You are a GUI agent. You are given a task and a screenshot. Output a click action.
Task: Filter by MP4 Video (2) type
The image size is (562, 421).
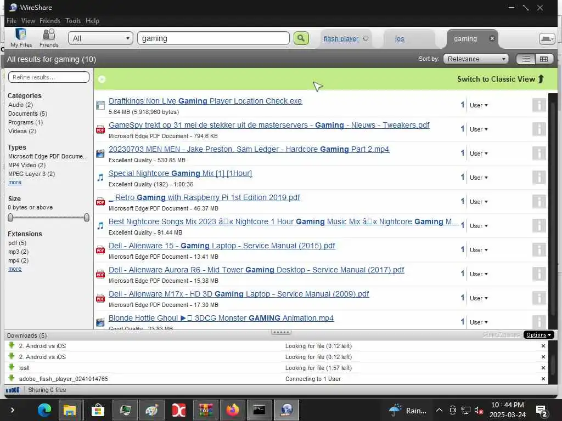coord(27,165)
